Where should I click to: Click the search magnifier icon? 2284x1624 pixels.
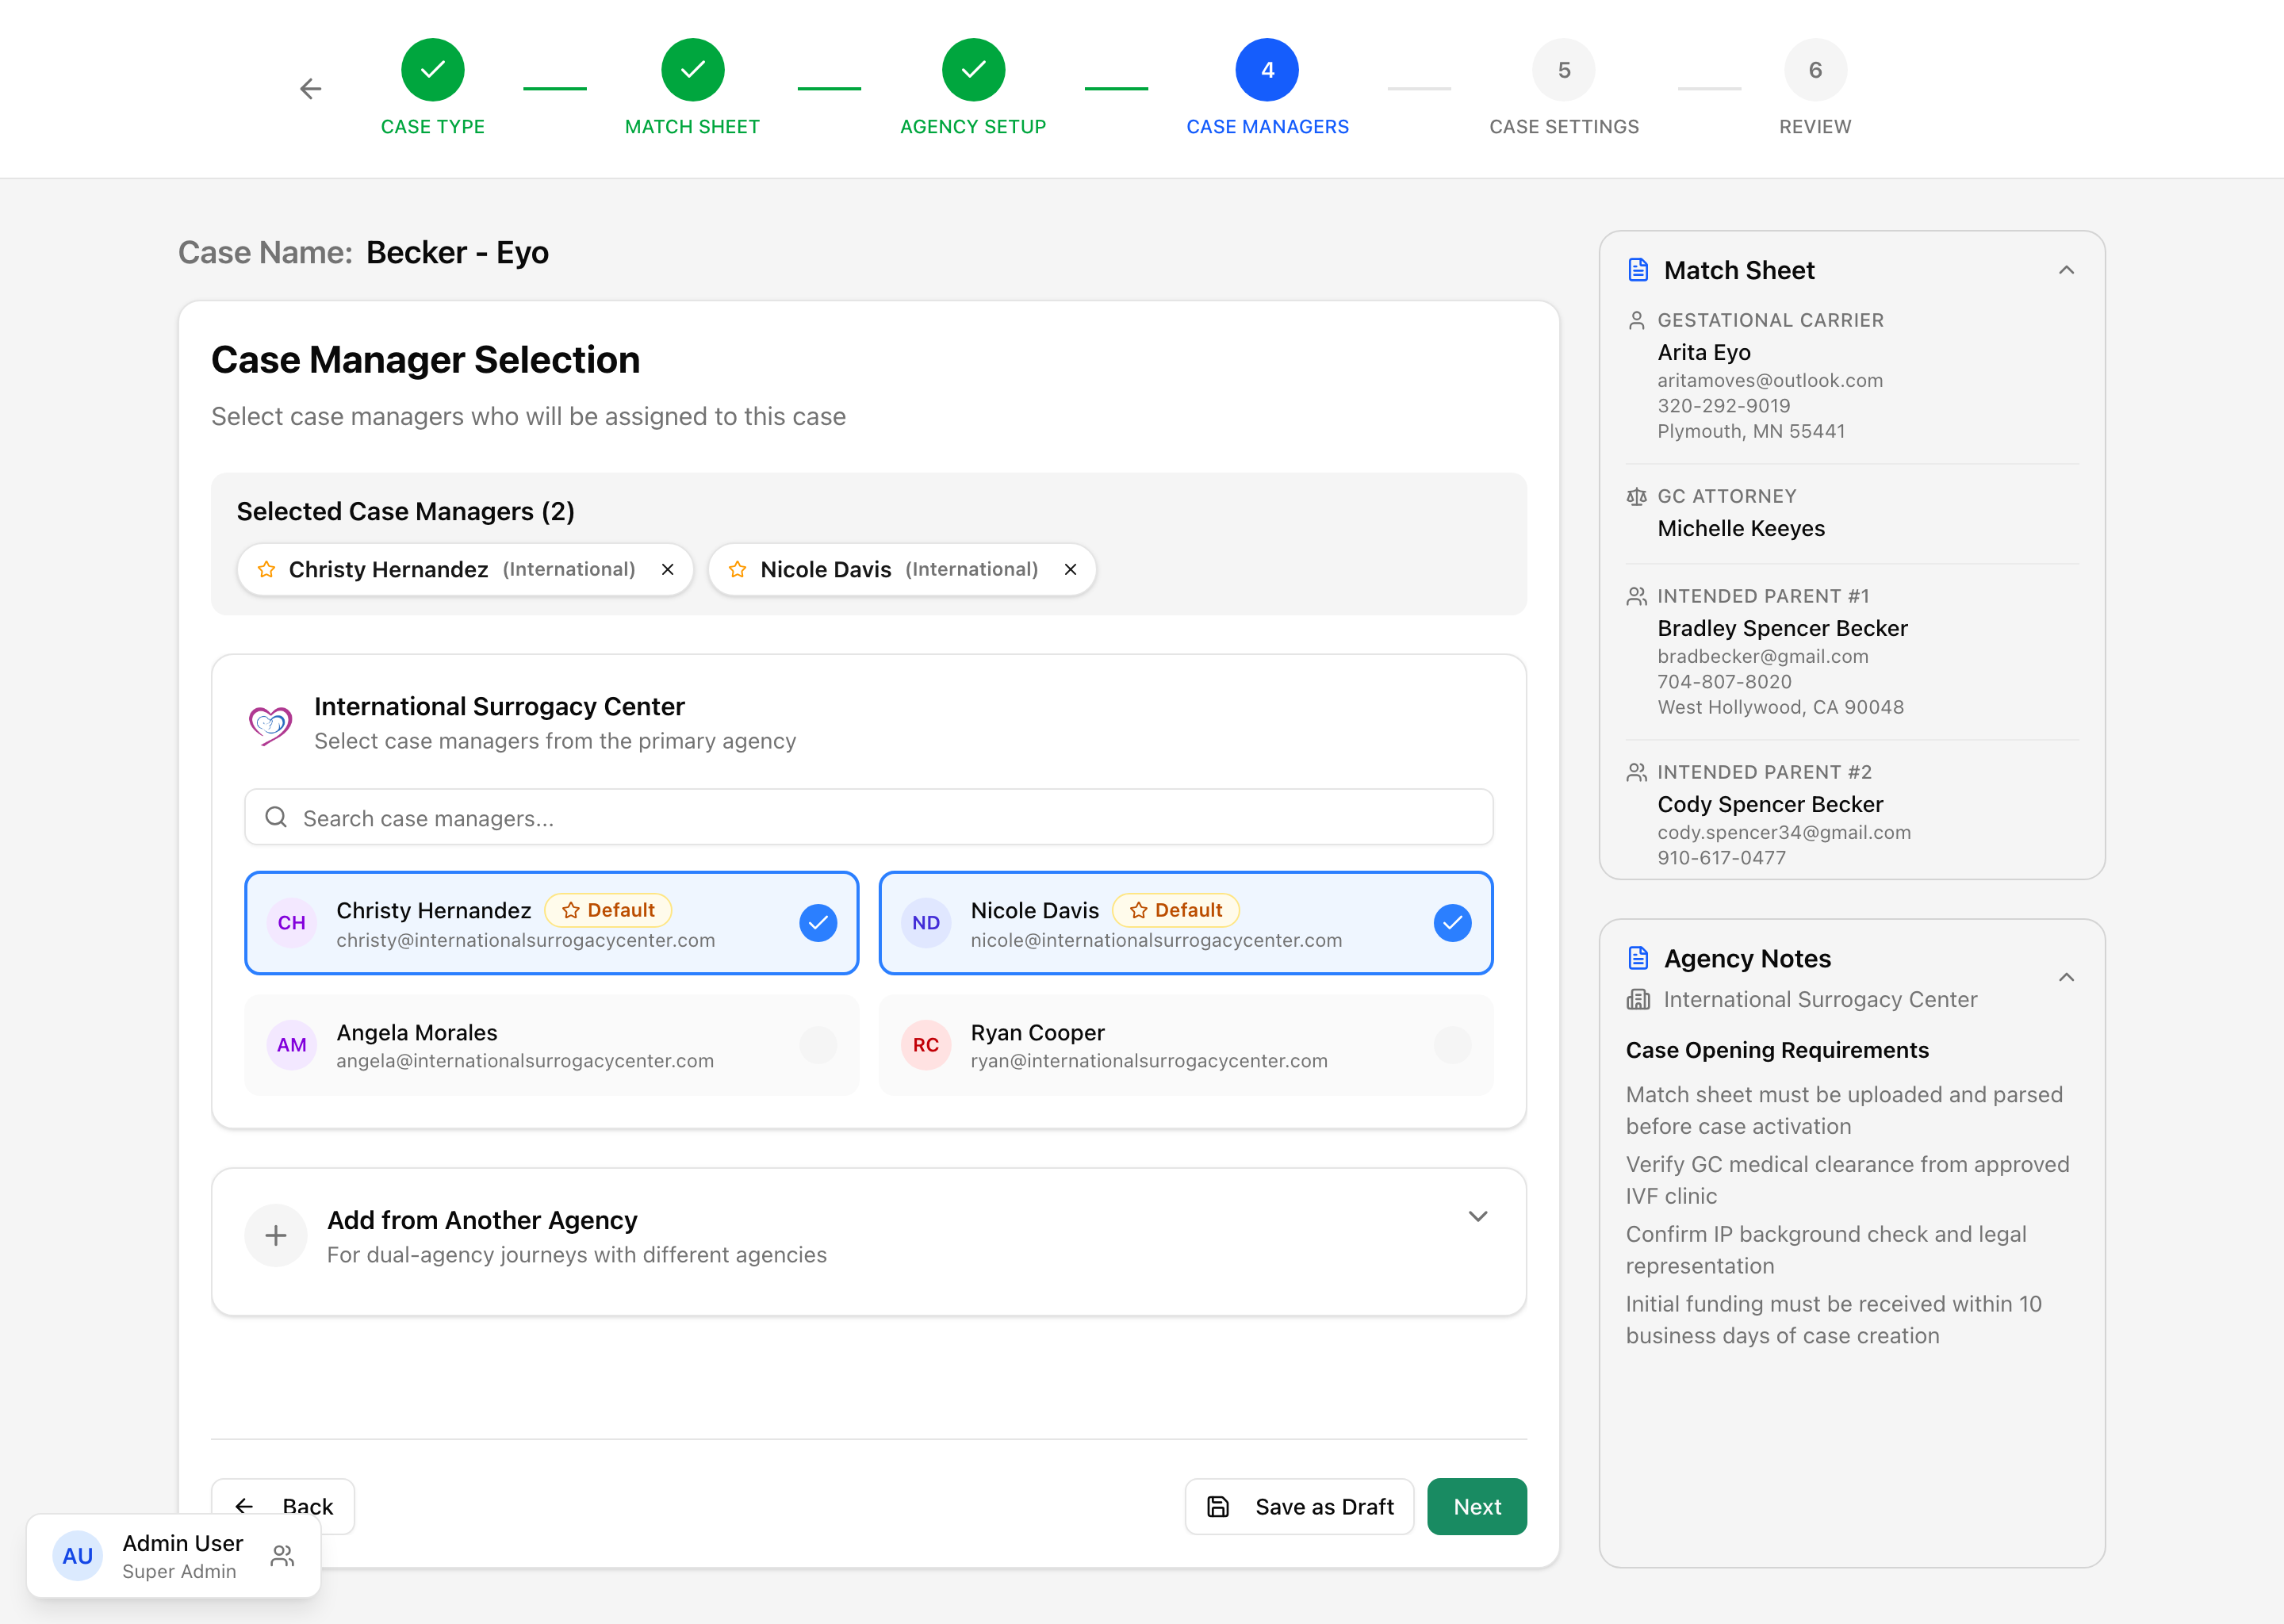coord(276,817)
